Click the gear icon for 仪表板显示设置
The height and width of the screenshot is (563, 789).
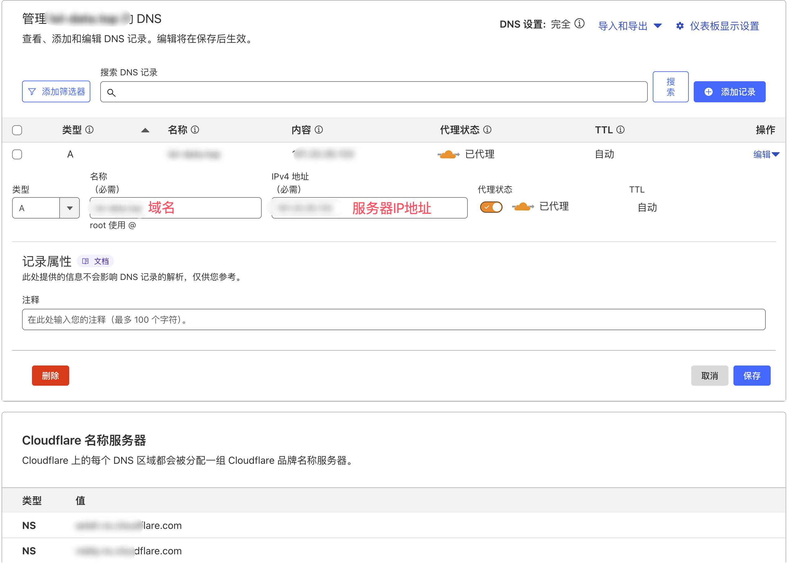[x=680, y=26]
